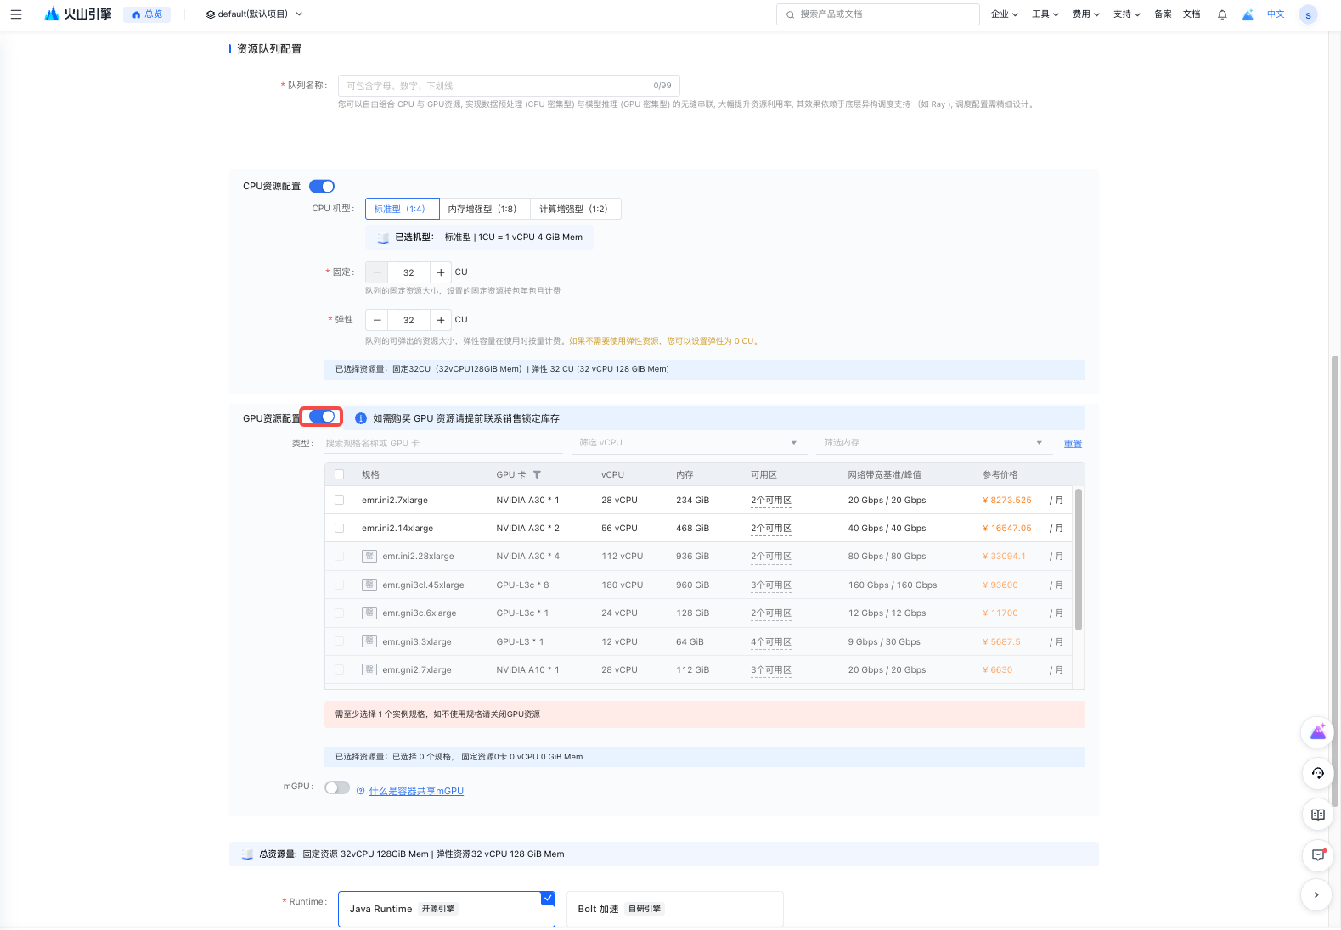The height and width of the screenshot is (930, 1341).
Task: Open the 筛选内存 dropdown
Action: pos(933,443)
